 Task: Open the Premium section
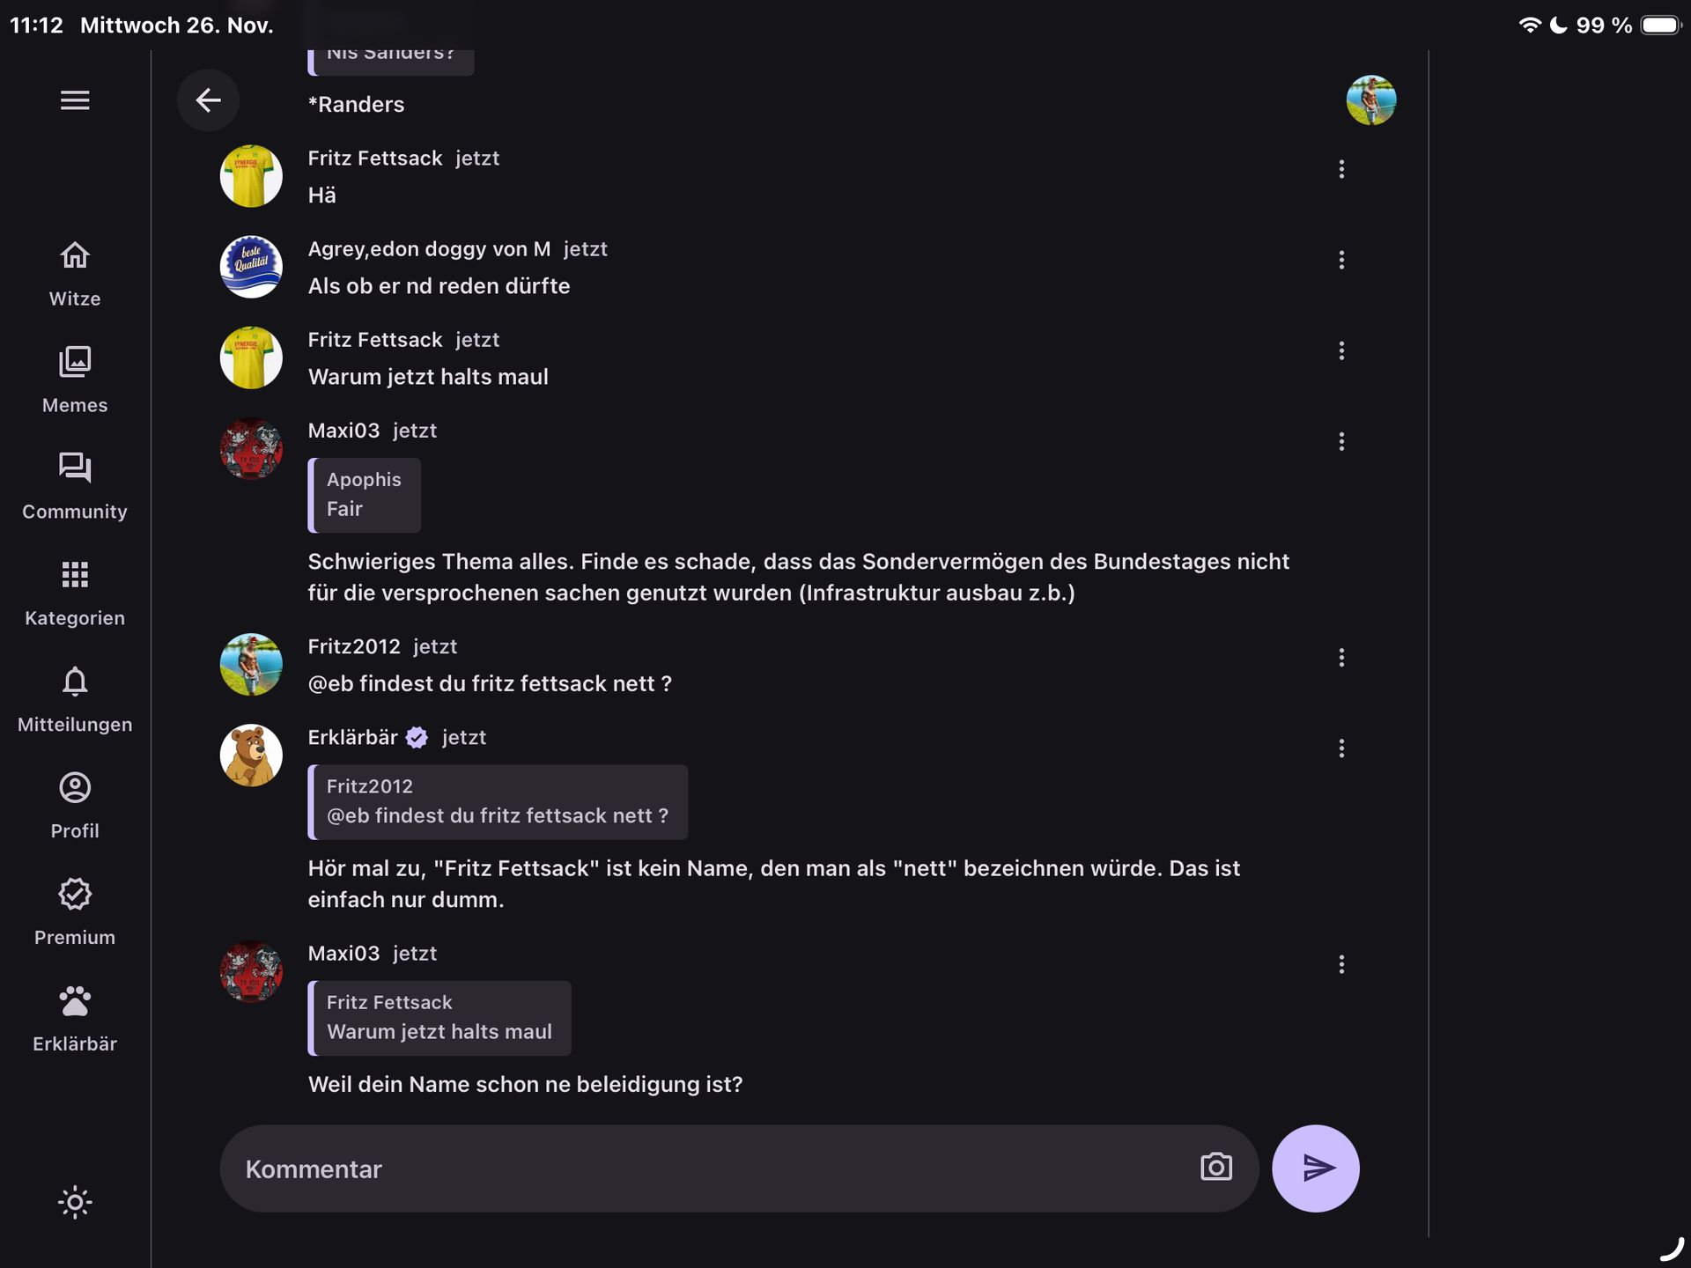point(75,912)
